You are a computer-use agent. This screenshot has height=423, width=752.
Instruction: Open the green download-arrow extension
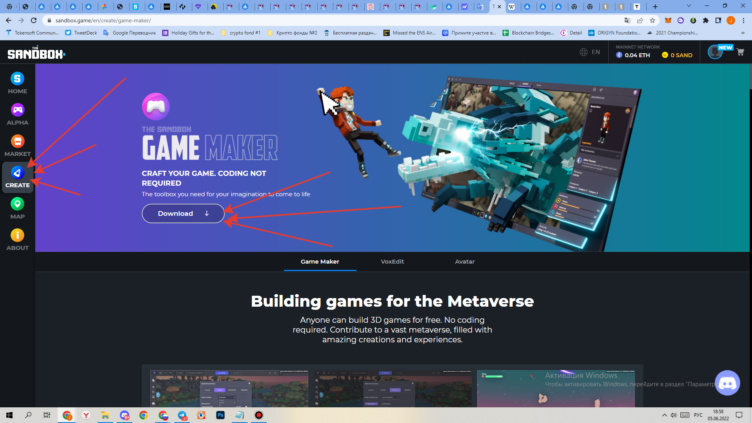tap(693, 20)
